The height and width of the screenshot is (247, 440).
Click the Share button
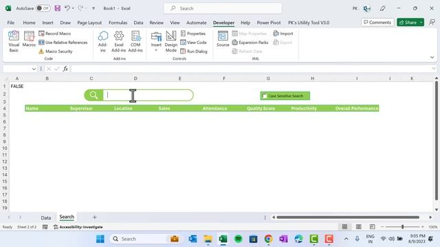tap(408, 23)
